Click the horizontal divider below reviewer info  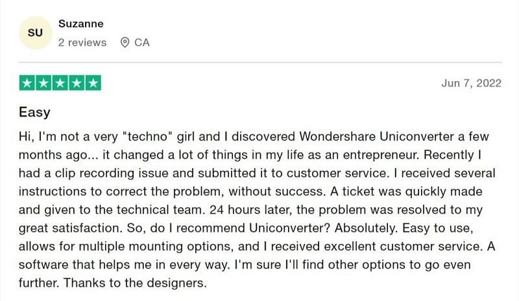pos(259,62)
